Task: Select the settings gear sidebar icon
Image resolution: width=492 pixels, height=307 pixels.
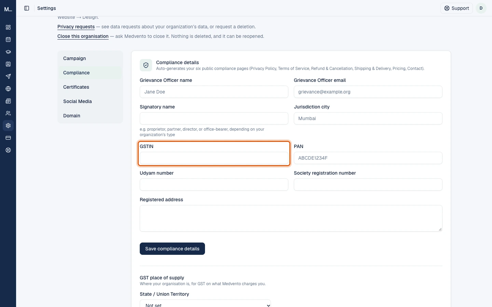Action: (8, 126)
